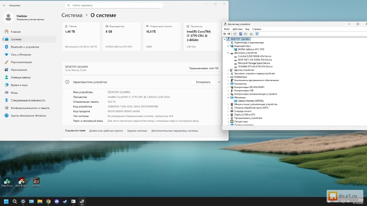The height and width of the screenshot is (206, 367).
Task: Click the Переименовать этот ПК button
Action: click(x=203, y=68)
